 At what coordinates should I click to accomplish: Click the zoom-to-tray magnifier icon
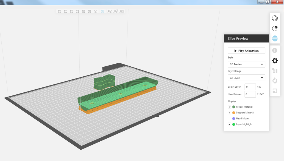click(122, 11)
